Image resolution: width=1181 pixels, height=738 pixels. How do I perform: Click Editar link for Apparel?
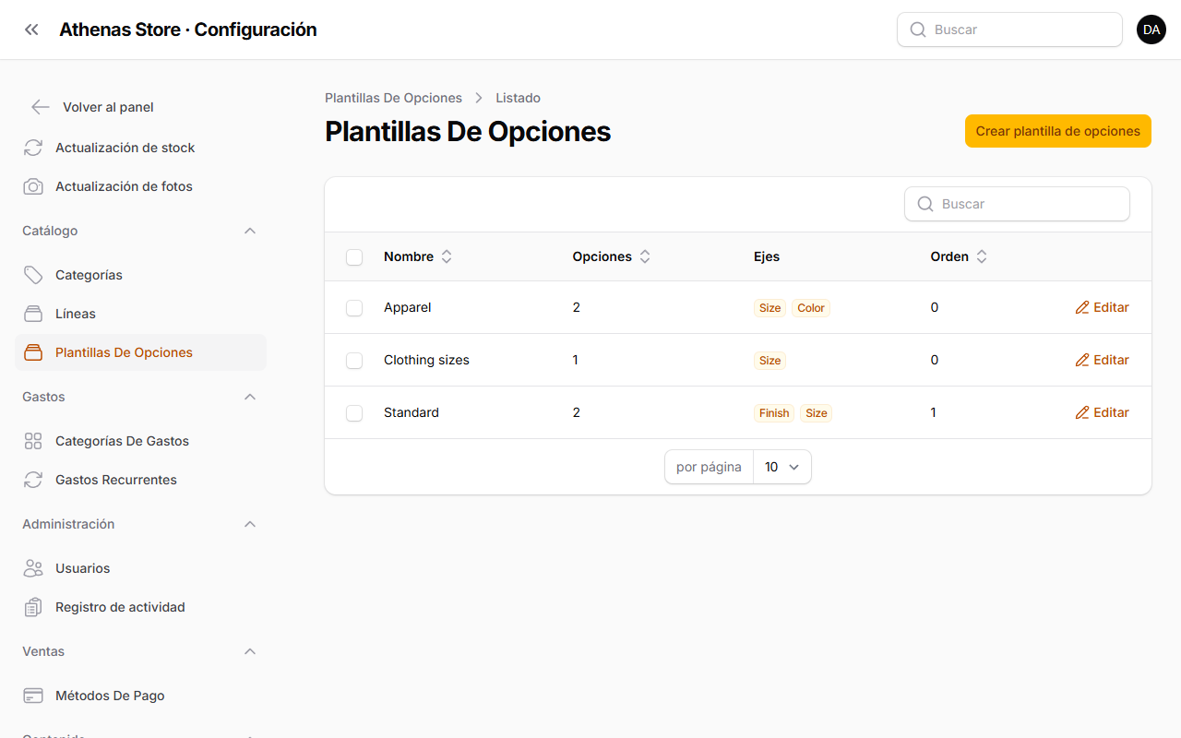1103,307
